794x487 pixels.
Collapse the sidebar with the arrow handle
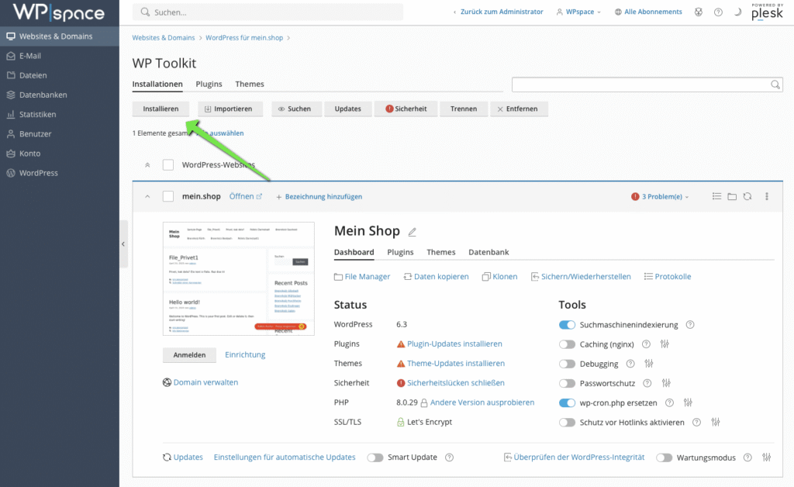[x=123, y=244]
